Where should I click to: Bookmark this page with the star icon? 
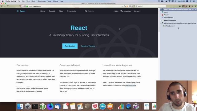pos(132,6)
